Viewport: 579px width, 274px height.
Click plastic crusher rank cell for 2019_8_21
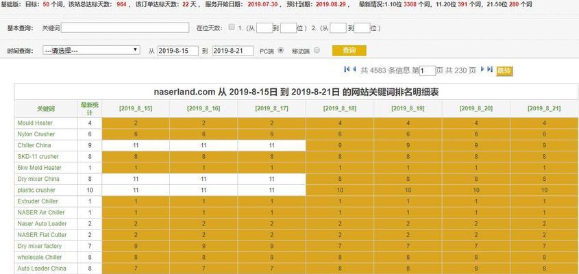coord(544,190)
